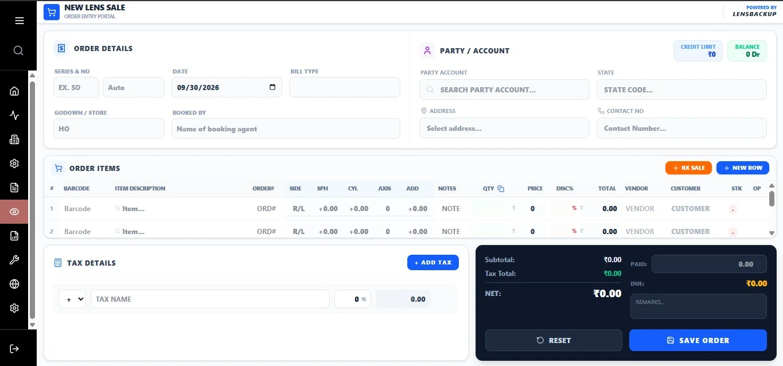Click the Barcode cell in row 1
Image resolution: width=783 pixels, height=366 pixels.
77,209
